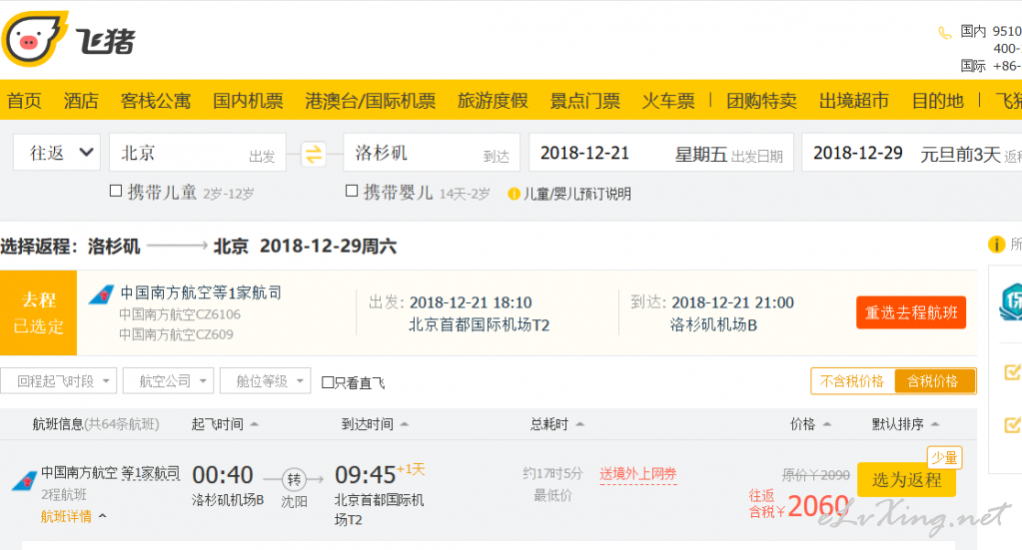Click 起飞时间 column header
1022x550 pixels.
(218, 424)
